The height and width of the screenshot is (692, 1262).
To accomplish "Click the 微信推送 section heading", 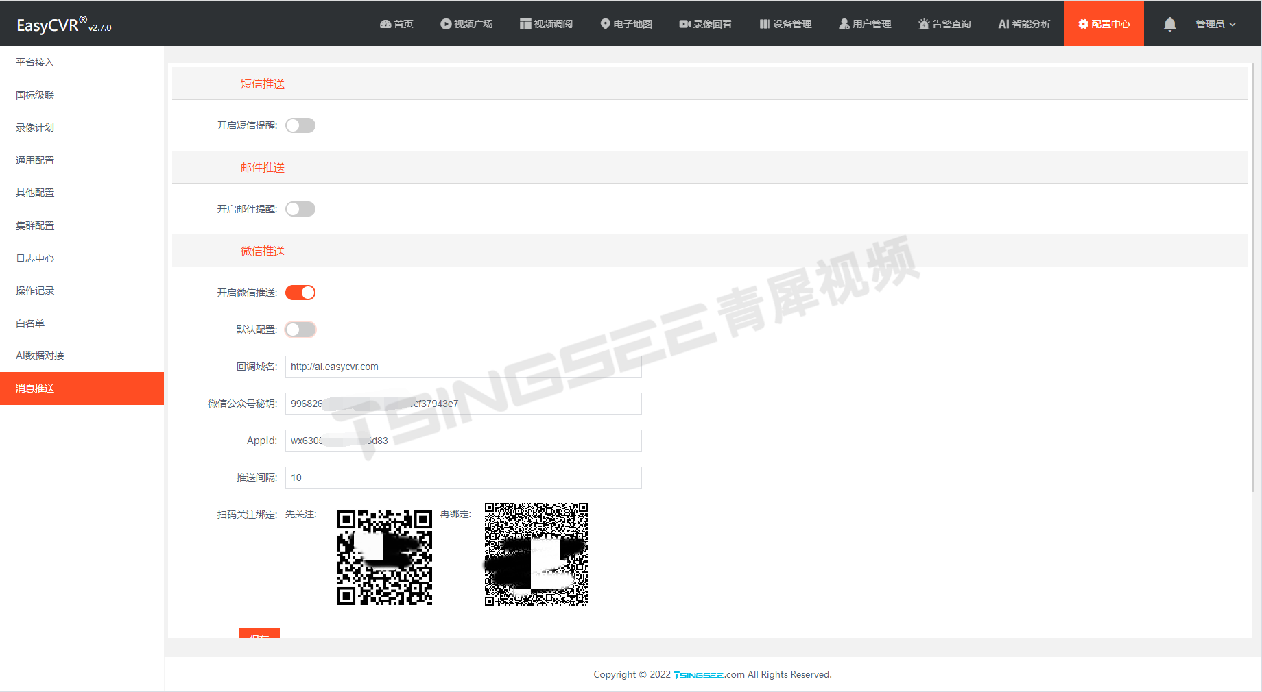I will 263,251.
